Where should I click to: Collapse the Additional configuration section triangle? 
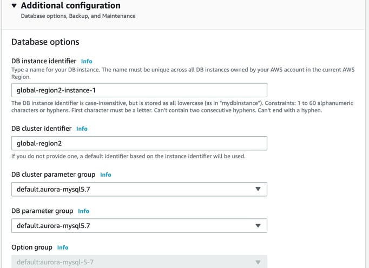pyautogui.click(x=14, y=5)
